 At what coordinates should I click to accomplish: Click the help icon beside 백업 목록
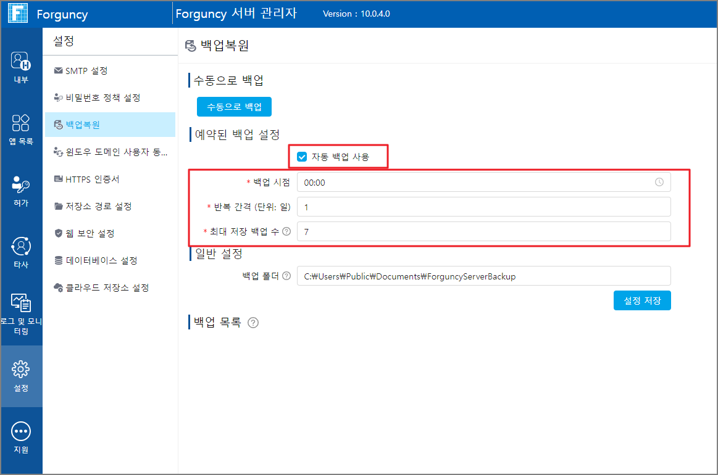[x=253, y=323]
